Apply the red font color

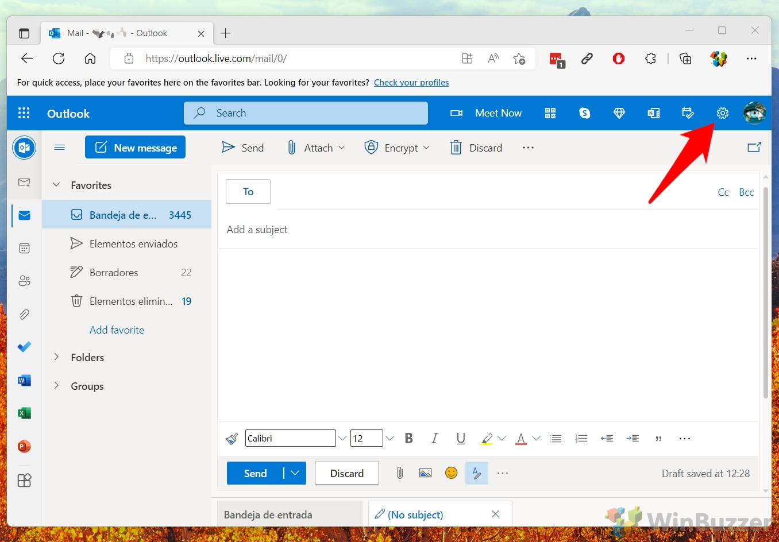[x=521, y=439]
